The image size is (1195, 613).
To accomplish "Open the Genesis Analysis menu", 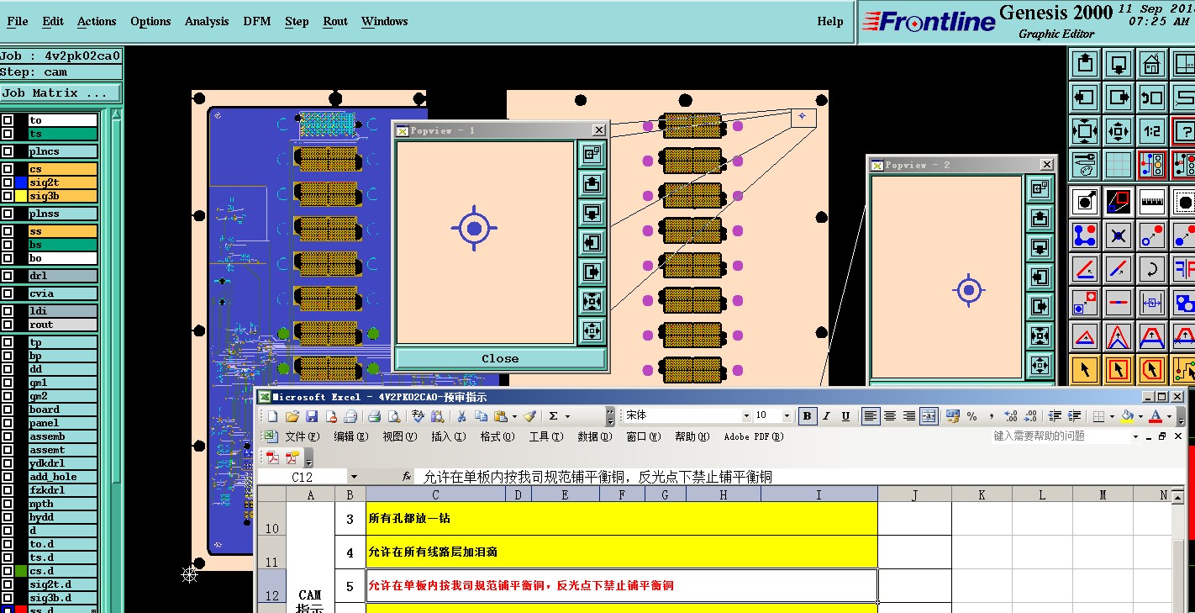I will click(x=207, y=21).
